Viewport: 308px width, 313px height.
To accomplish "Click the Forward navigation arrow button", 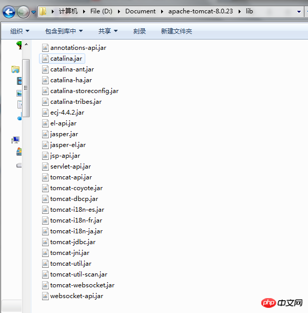I will coord(23,12).
